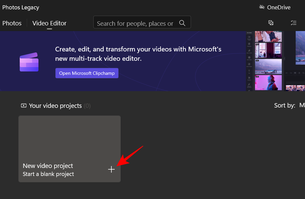Image resolution: width=305 pixels, height=199 pixels.
Task: Expand the Sort by dropdown
Action: pos(302,106)
